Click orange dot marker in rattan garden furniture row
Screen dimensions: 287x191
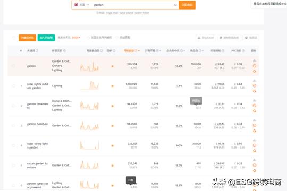(x=112, y=166)
